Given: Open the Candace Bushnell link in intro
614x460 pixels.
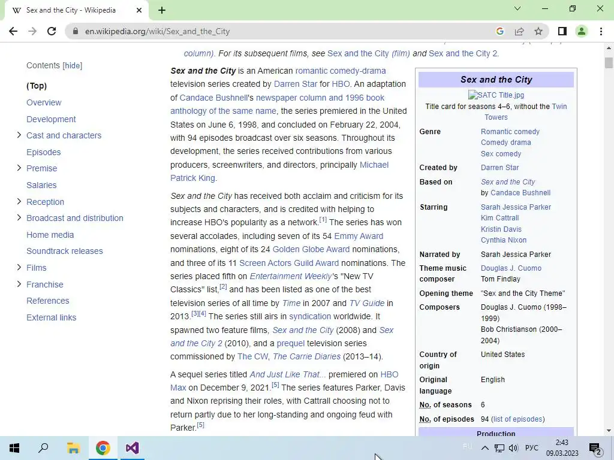Looking at the screenshot, I should [x=213, y=98].
